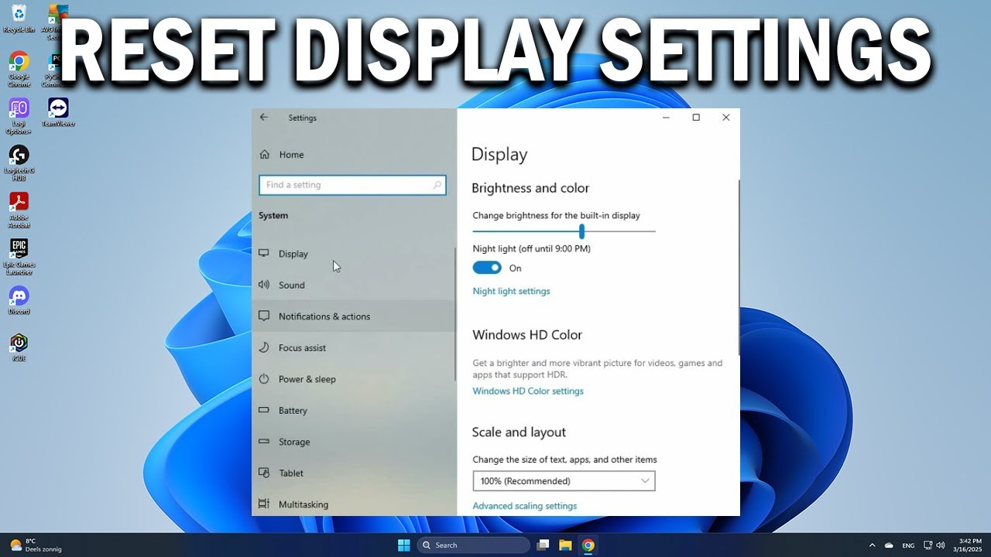Focus the Find a setting search box
991x557 pixels.
[x=352, y=185]
